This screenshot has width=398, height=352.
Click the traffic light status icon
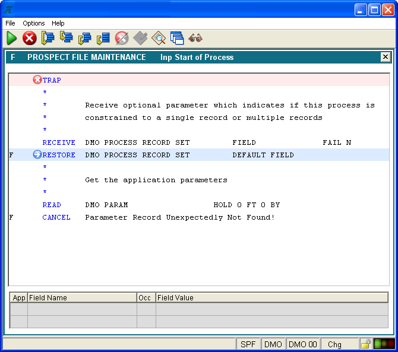(x=384, y=344)
